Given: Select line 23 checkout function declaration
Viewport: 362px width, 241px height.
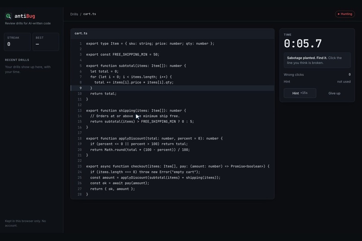Looking at the screenshot, I should pyautogui.click(x=172, y=167).
